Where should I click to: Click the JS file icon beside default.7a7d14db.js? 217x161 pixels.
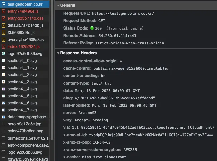tap(4, 25)
